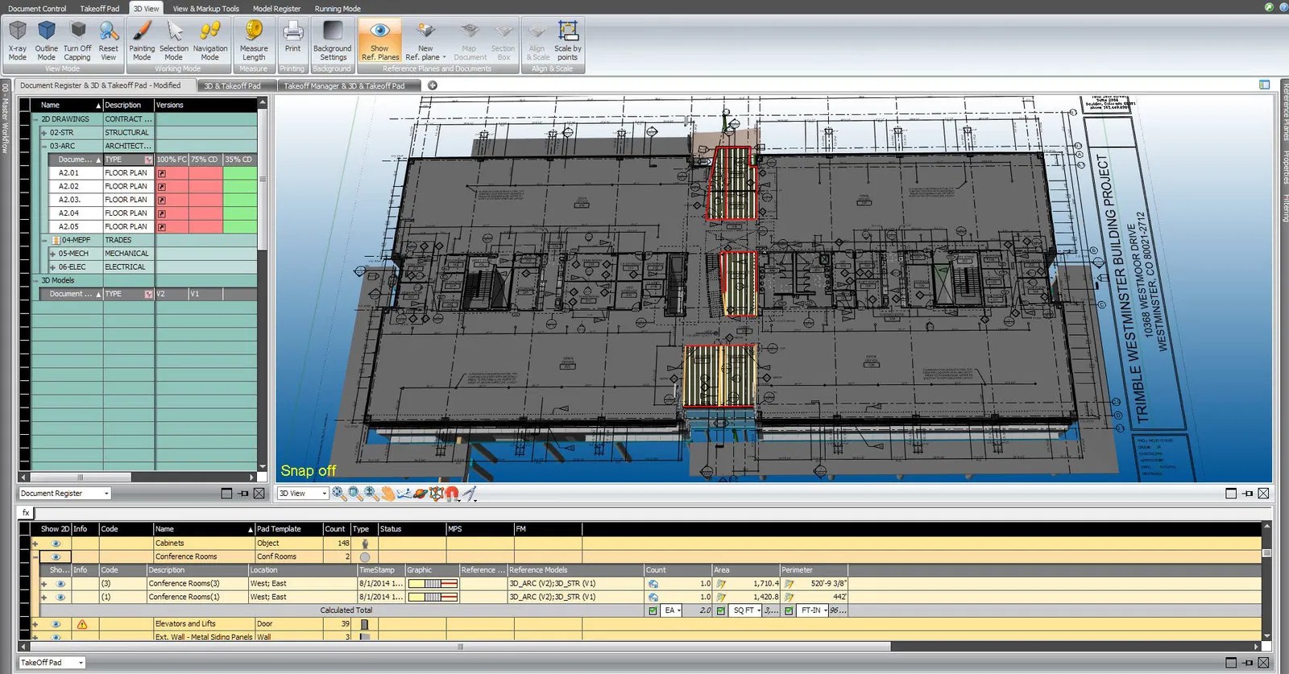Switch to Outline Mode

tap(47, 40)
